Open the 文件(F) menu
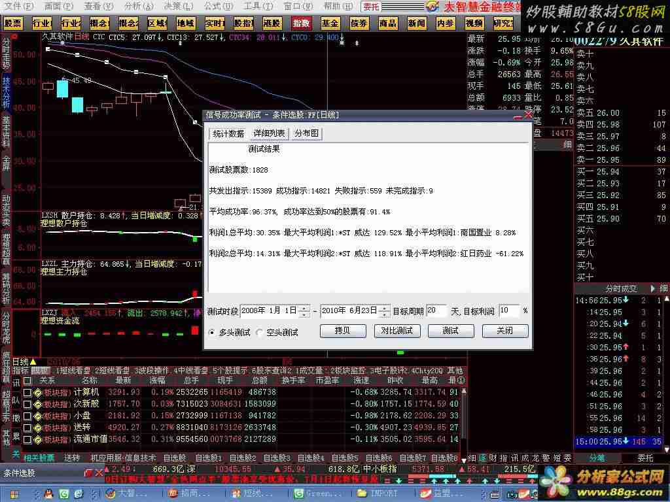This screenshot has width=670, height=502. click(18, 6)
